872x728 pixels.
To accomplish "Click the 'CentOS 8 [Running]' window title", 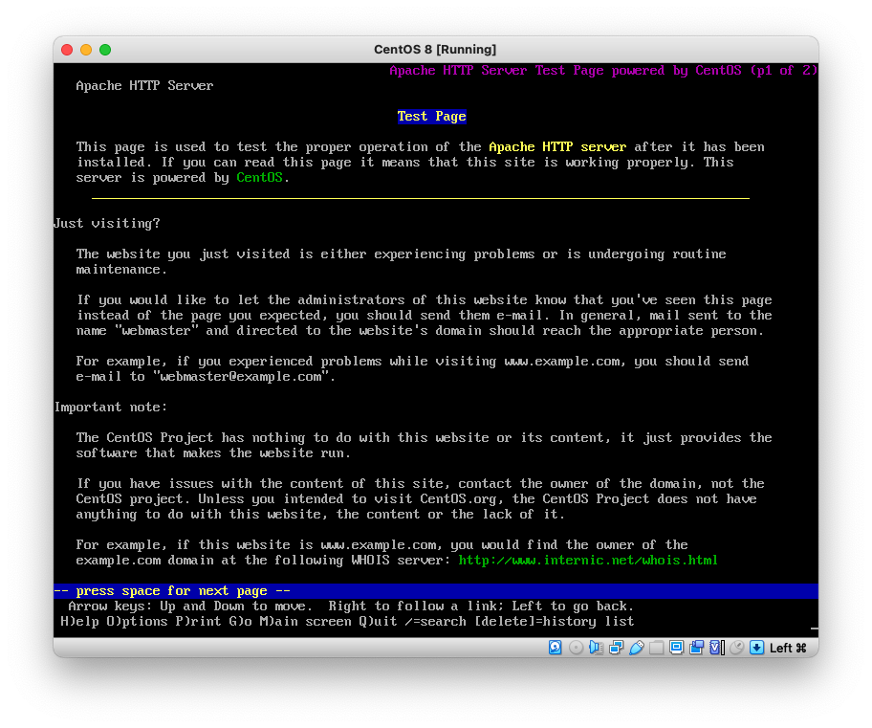I will pyautogui.click(x=435, y=50).
